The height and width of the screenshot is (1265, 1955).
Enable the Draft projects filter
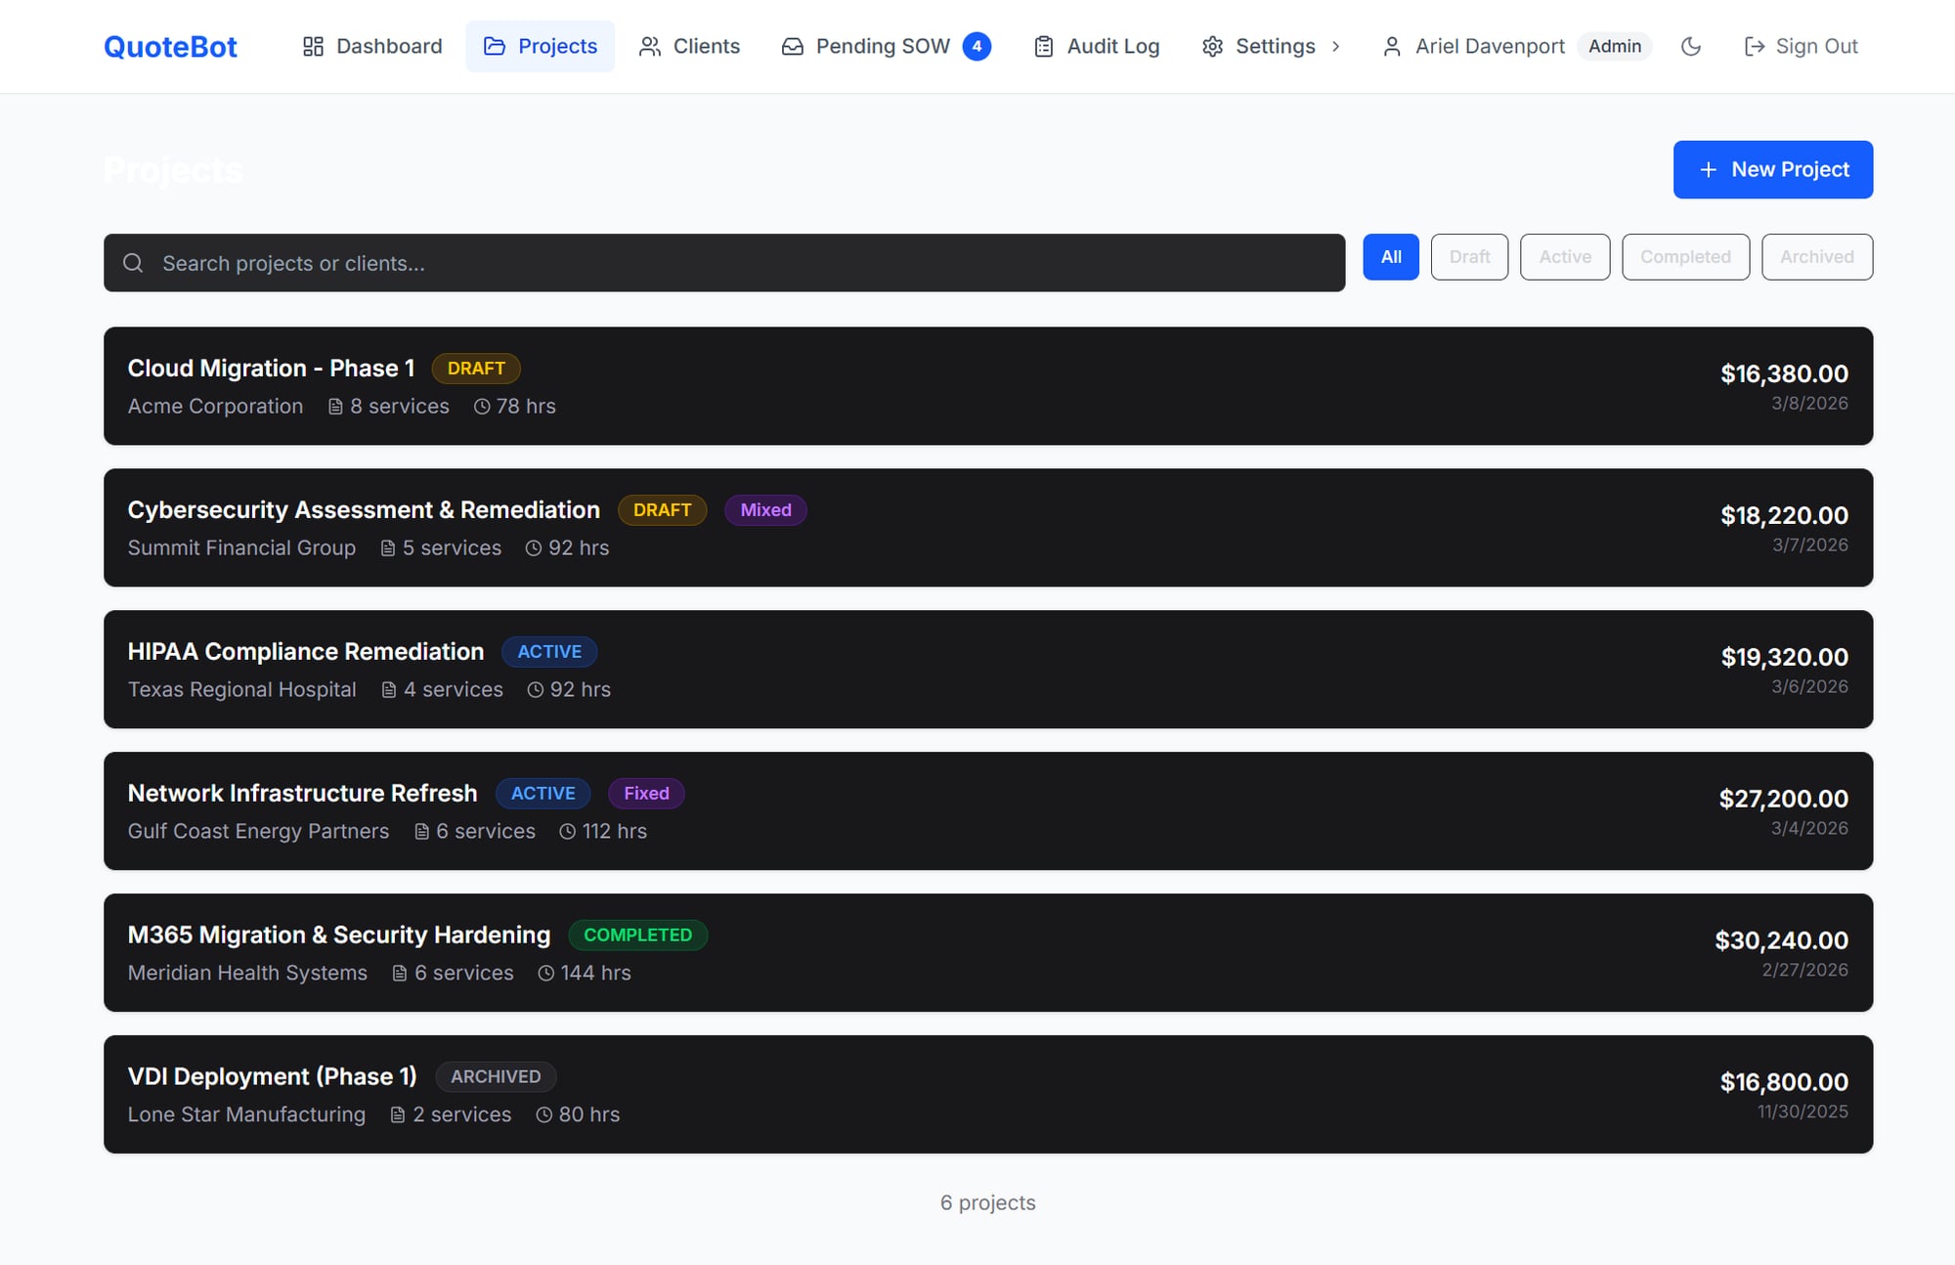[1469, 257]
